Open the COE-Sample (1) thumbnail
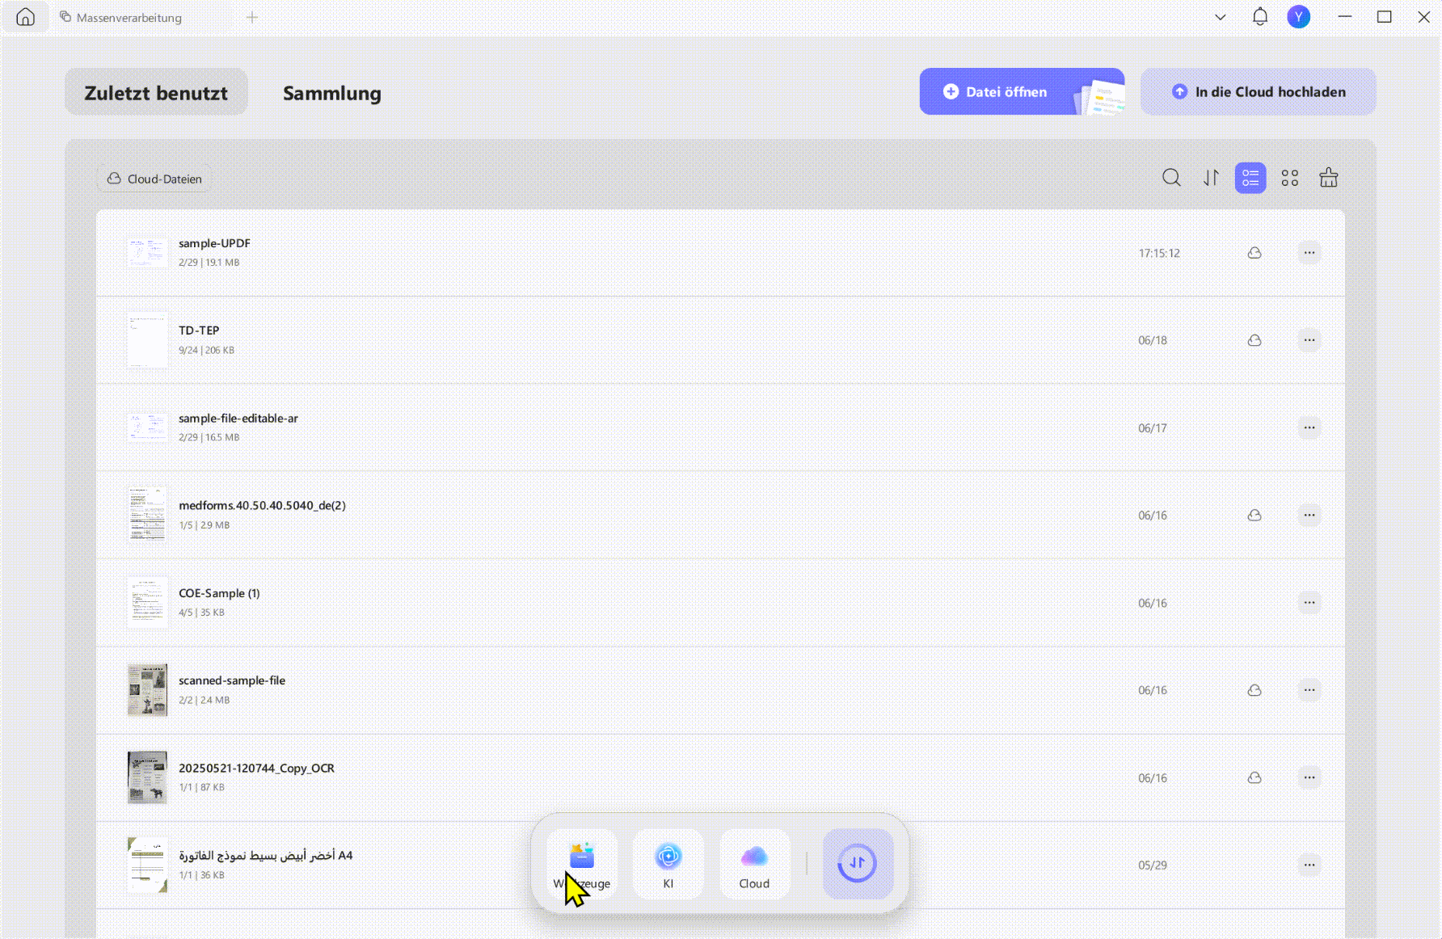Screen dimensions: 1442x939 [x=147, y=602]
